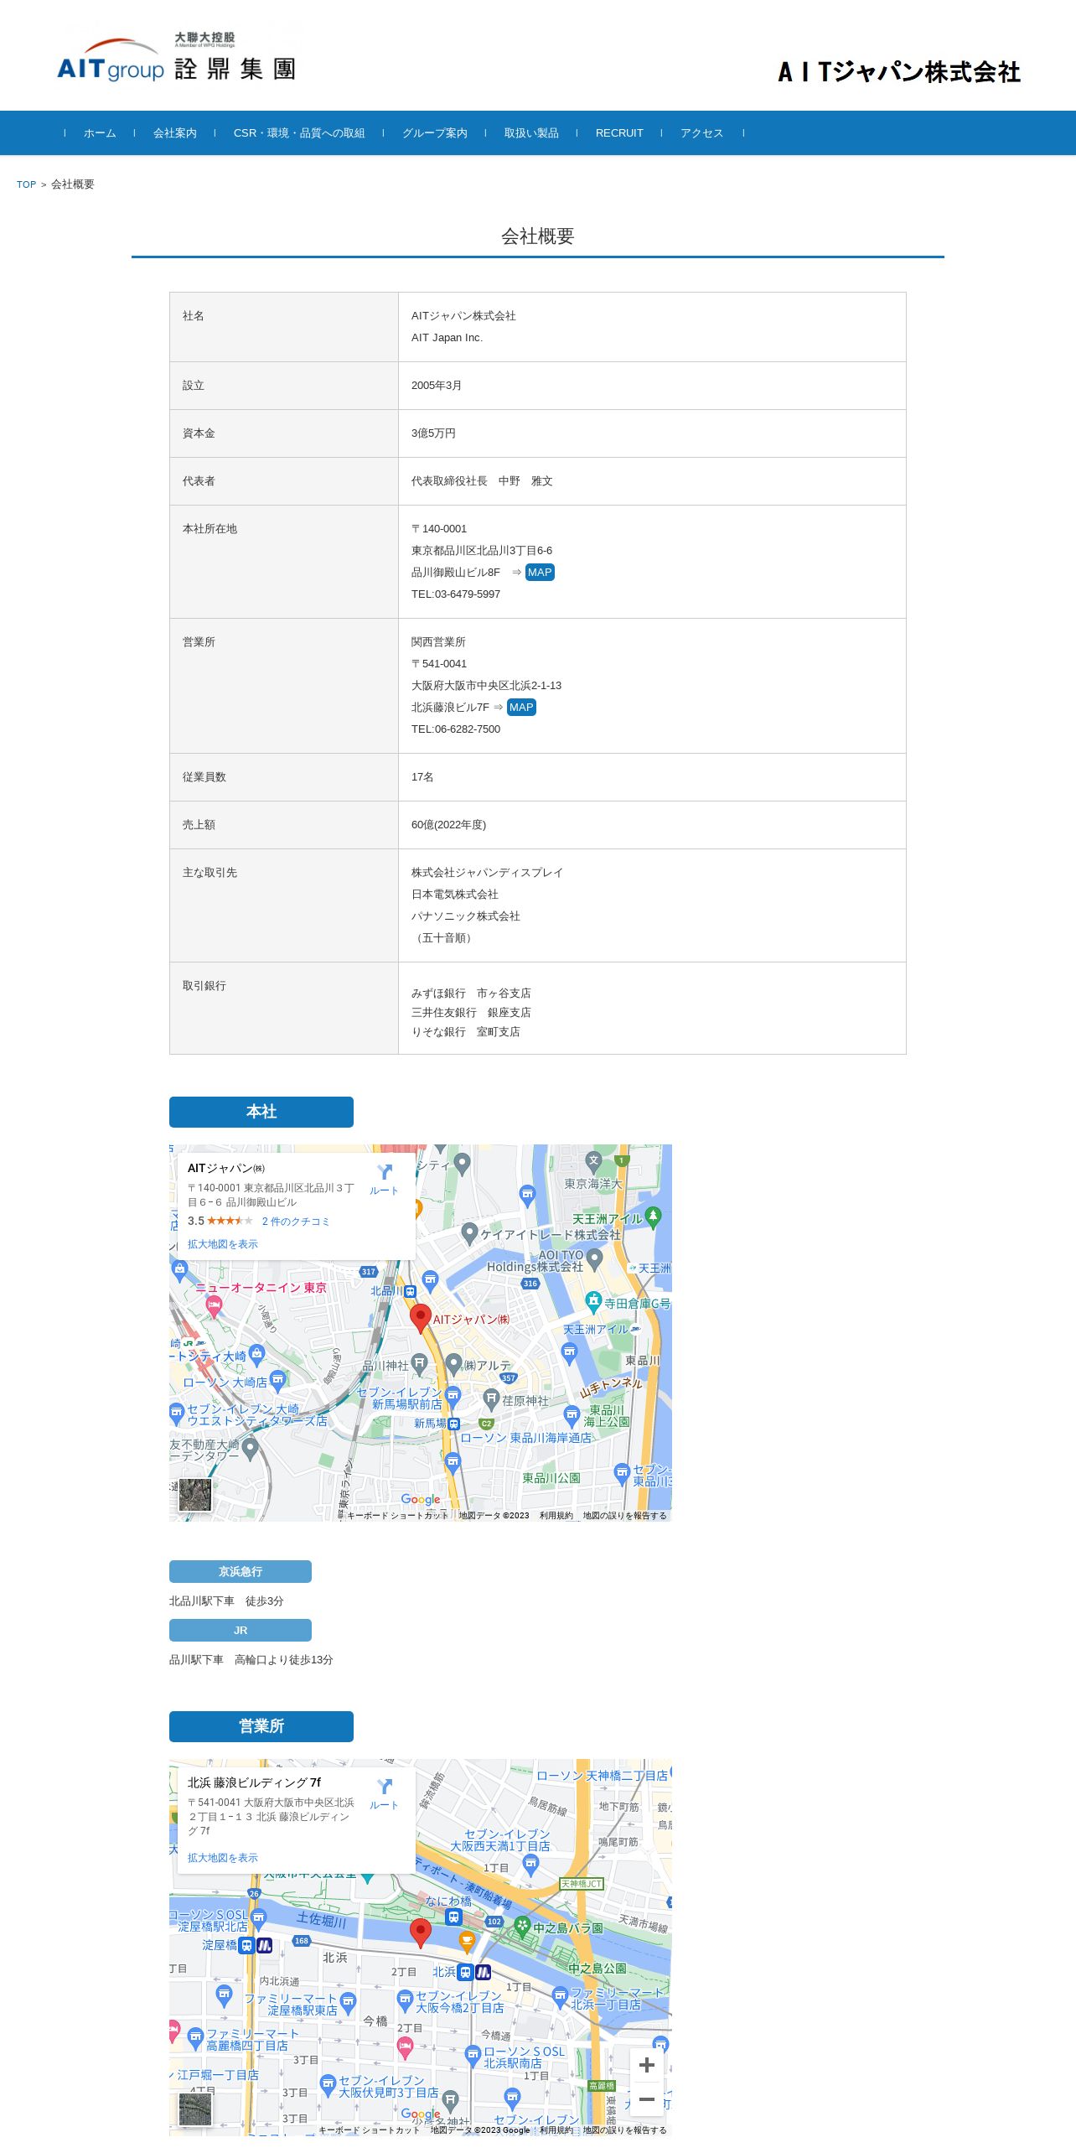Viewport: 1076px width, 2153px height.
Task: Click the 営業所 section heading
Action: pos(261,1726)
